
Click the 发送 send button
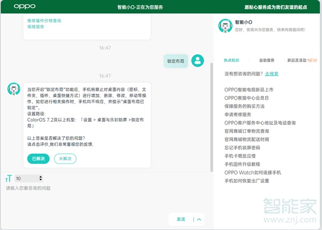point(181,219)
